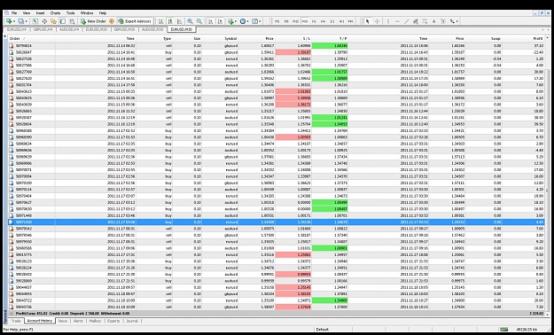Viewport: 554px width, 335px height.
Task: Close the Terminal panel with its x
Action: (4, 36)
